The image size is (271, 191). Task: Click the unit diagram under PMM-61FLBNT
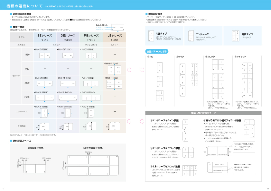(x=114, y=70)
